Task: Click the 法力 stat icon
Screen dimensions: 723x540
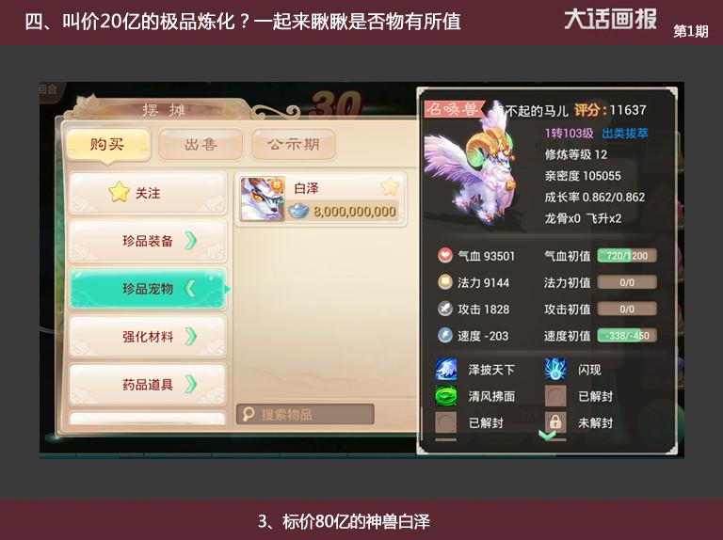Action: tap(445, 281)
